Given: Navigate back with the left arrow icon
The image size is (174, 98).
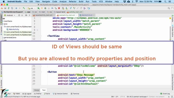Looking at the screenshot, I should point(16,8).
